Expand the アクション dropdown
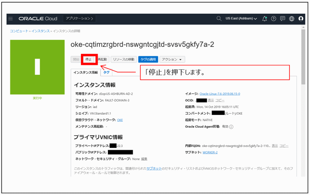 172,59
